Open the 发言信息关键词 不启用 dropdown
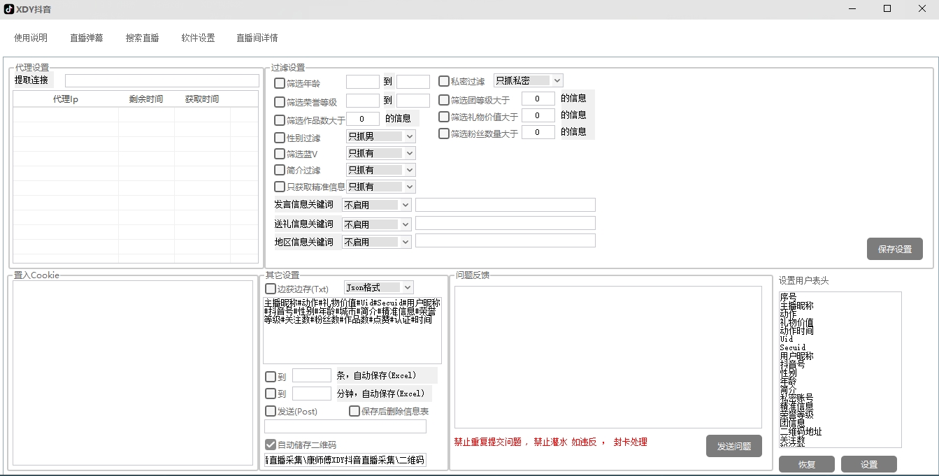Viewport: 939px width, 476px height. 377,205
